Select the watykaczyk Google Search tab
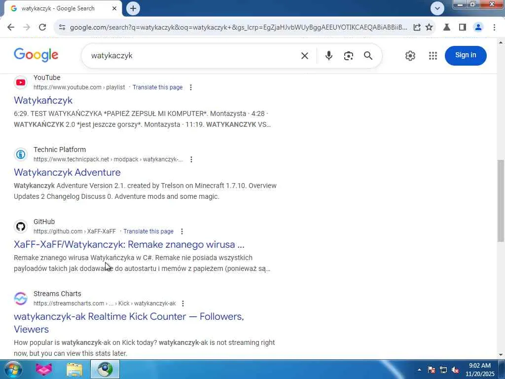Image resolution: width=505 pixels, height=379 pixels. 61,9
